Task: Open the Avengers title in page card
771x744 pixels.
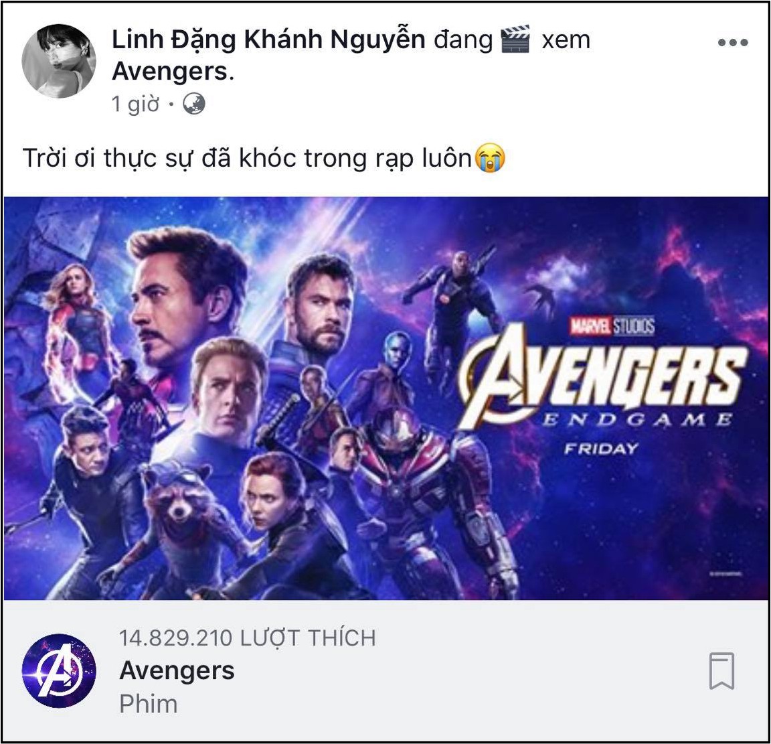Action: pos(177,670)
